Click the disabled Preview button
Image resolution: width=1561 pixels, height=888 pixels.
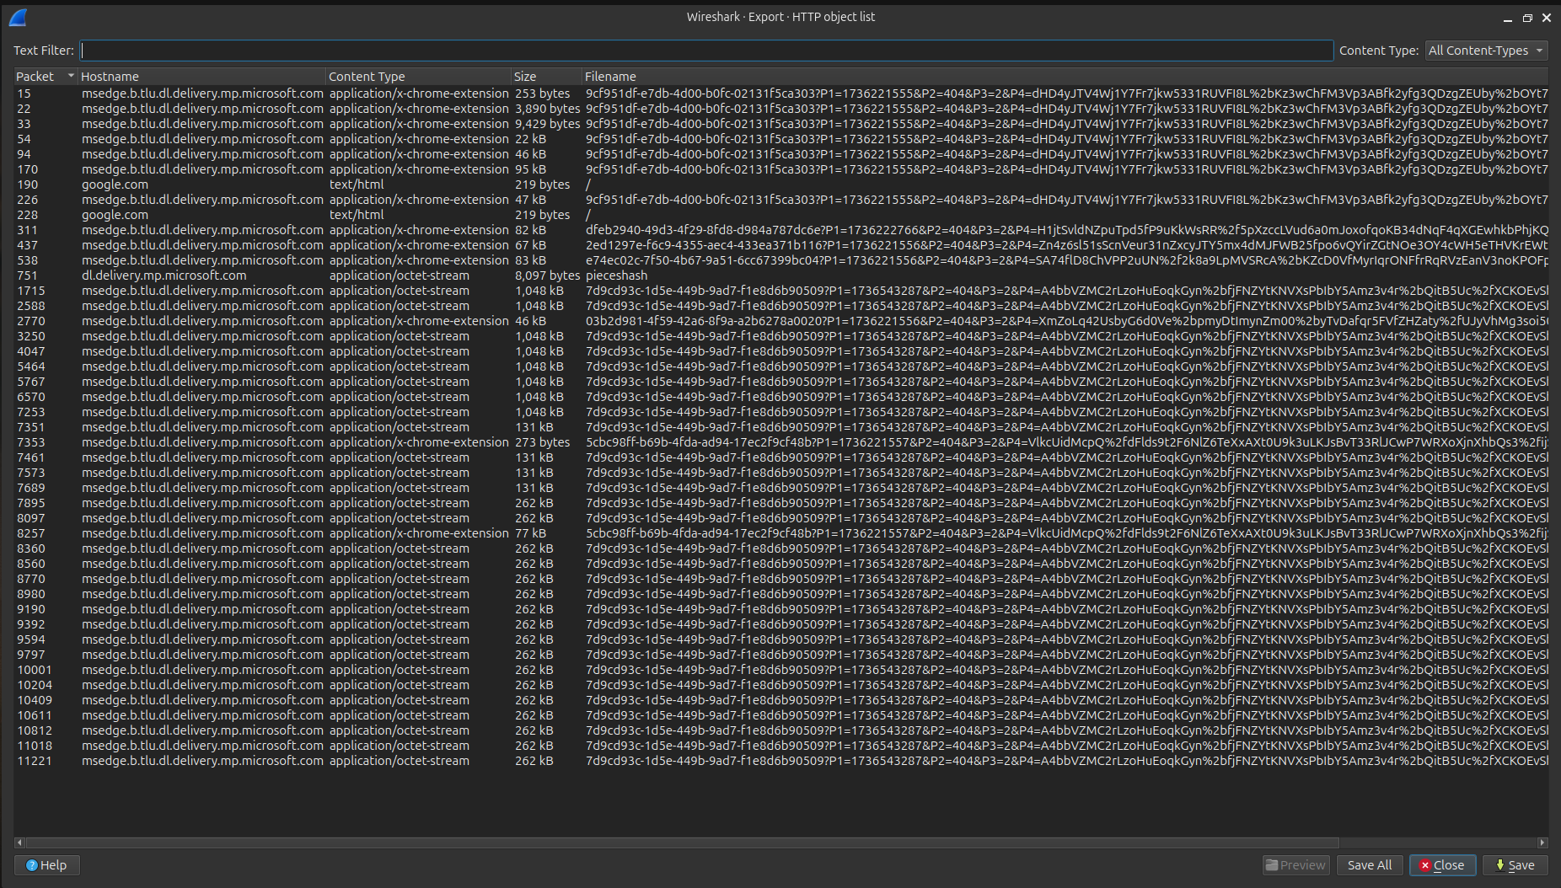click(x=1295, y=865)
